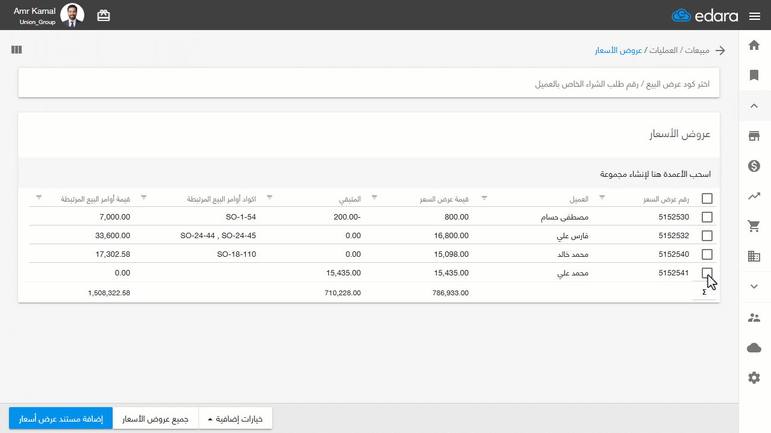Open the people icon in sidebar
The width and height of the screenshot is (771, 433).
click(x=754, y=318)
